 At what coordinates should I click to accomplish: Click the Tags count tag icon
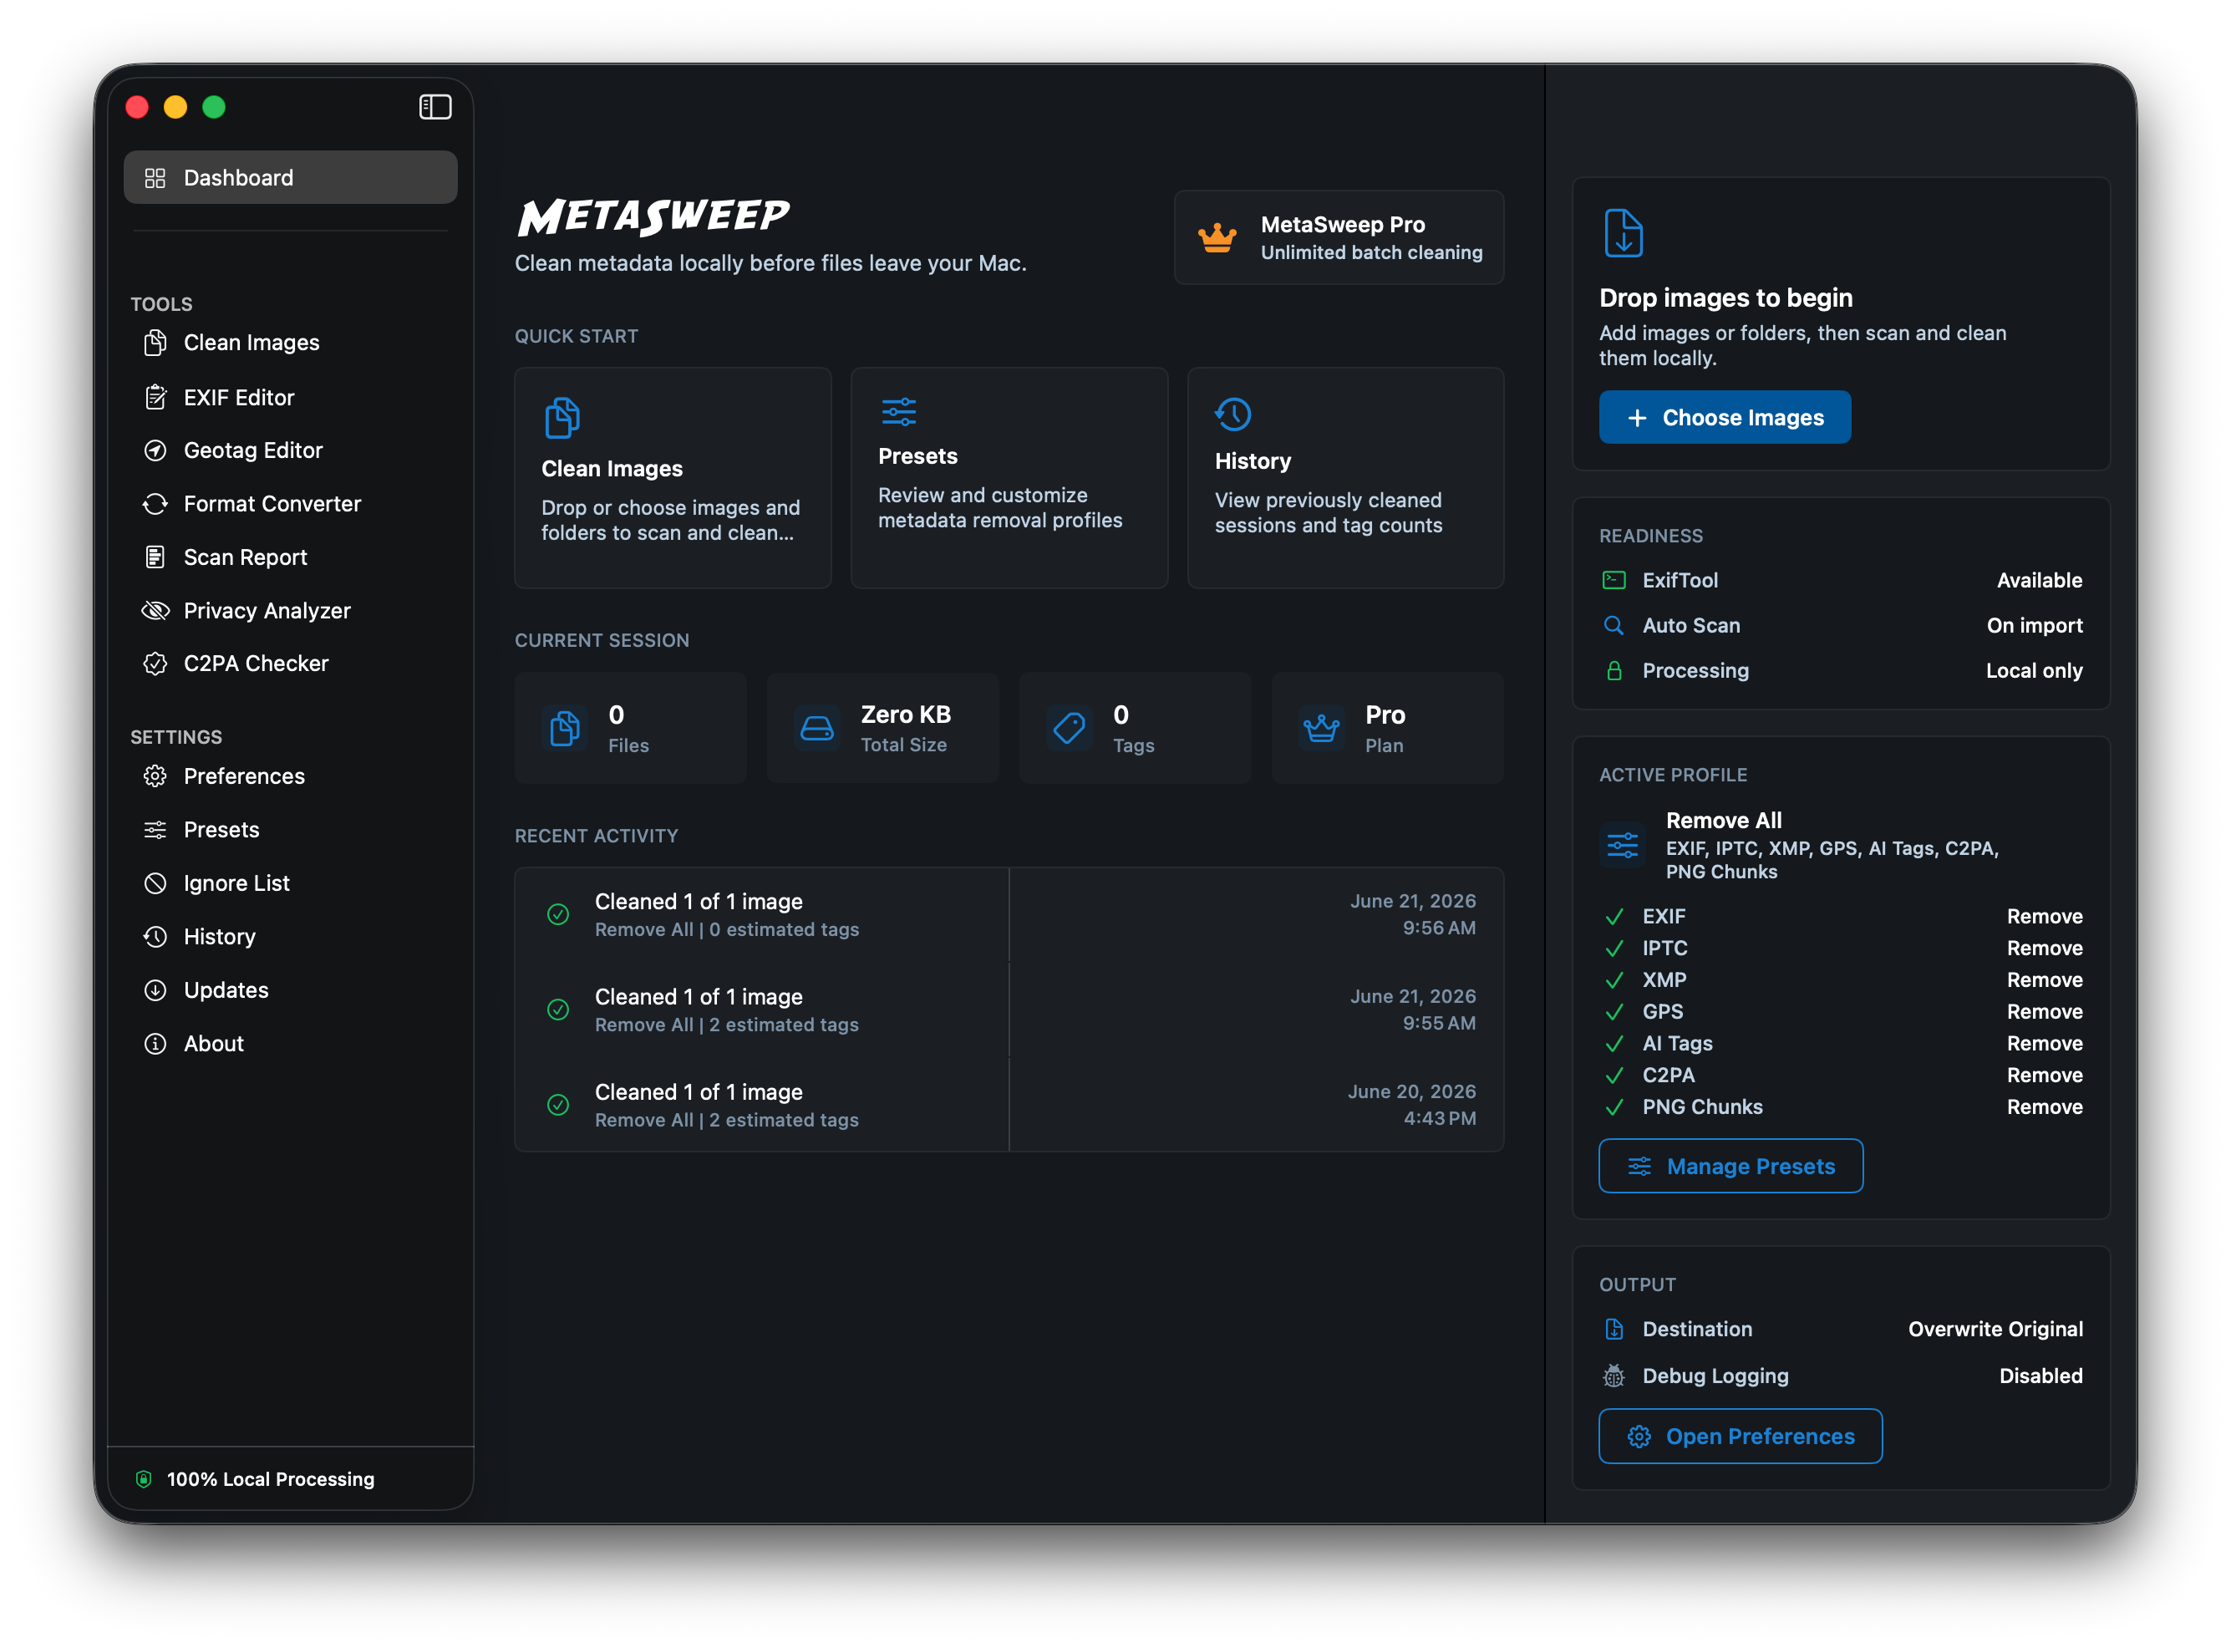point(1070,728)
